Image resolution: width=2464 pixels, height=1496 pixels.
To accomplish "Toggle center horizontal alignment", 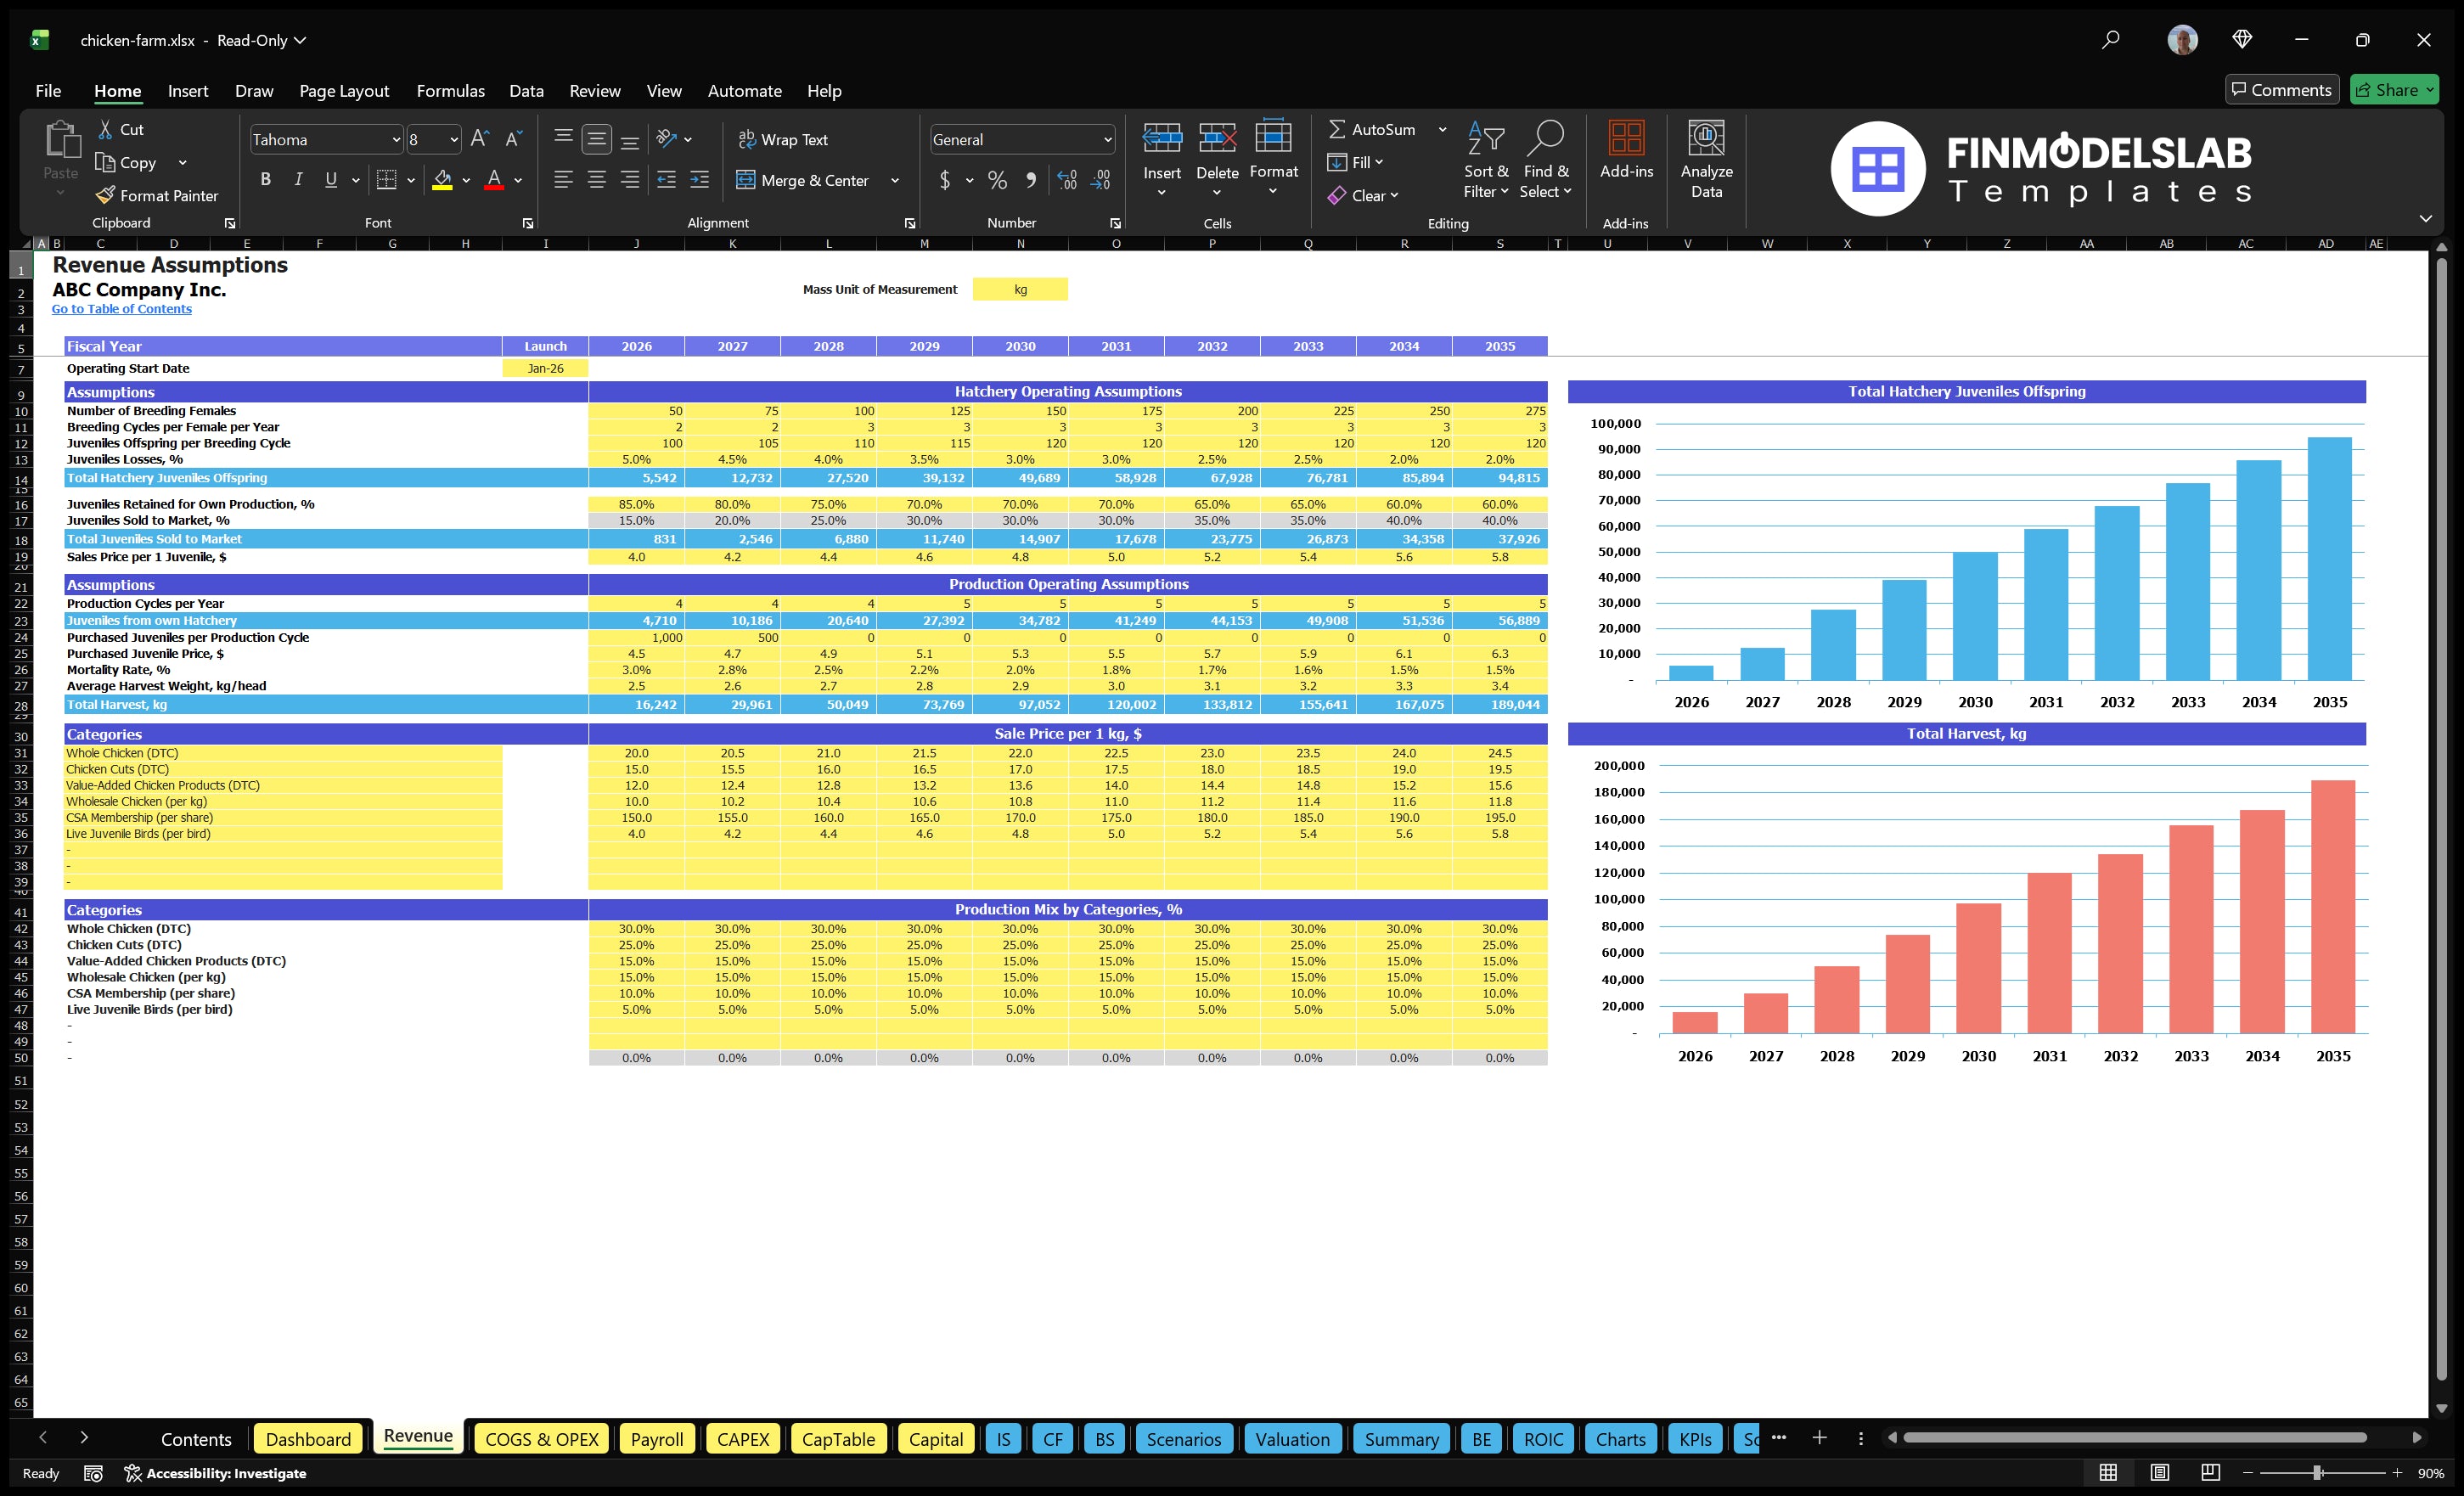I will (597, 180).
